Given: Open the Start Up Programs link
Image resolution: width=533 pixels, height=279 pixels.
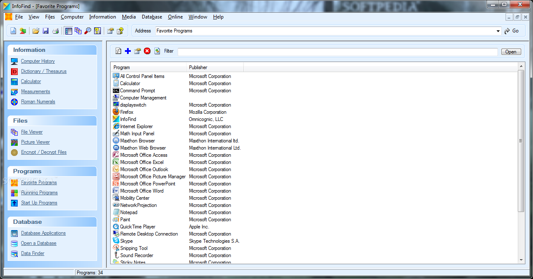Looking at the screenshot, I should [39, 203].
